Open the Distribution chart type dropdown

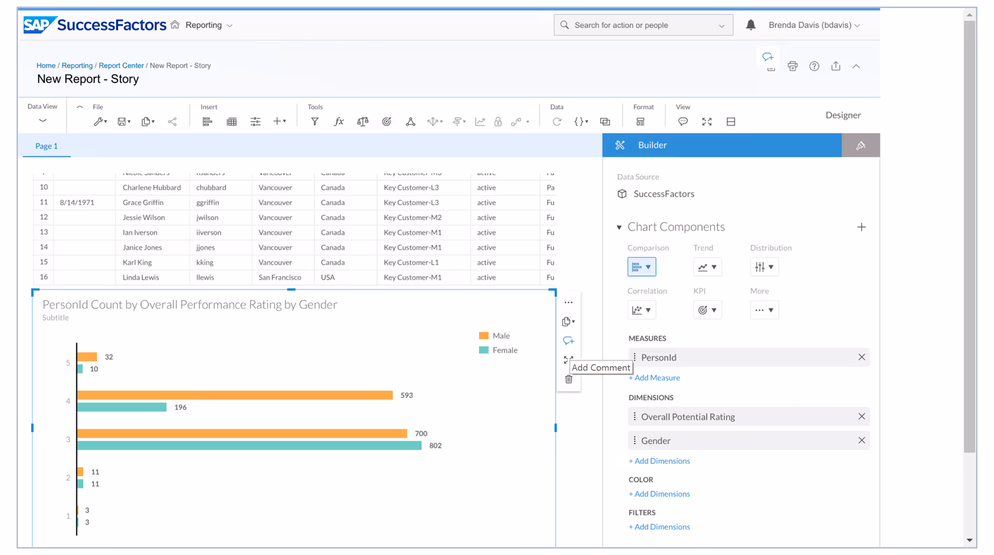pyautogui.click(x=764, y=267)
